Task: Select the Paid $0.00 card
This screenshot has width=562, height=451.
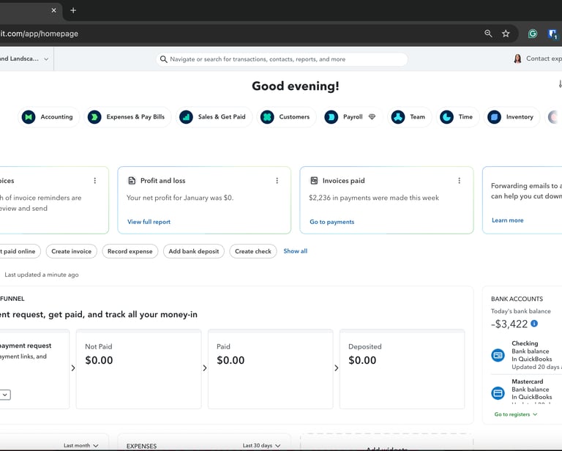Action: pyautogui.click(x=270, y=369)
